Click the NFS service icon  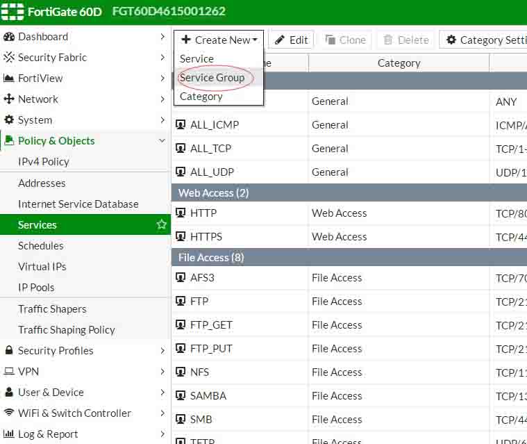181,372
